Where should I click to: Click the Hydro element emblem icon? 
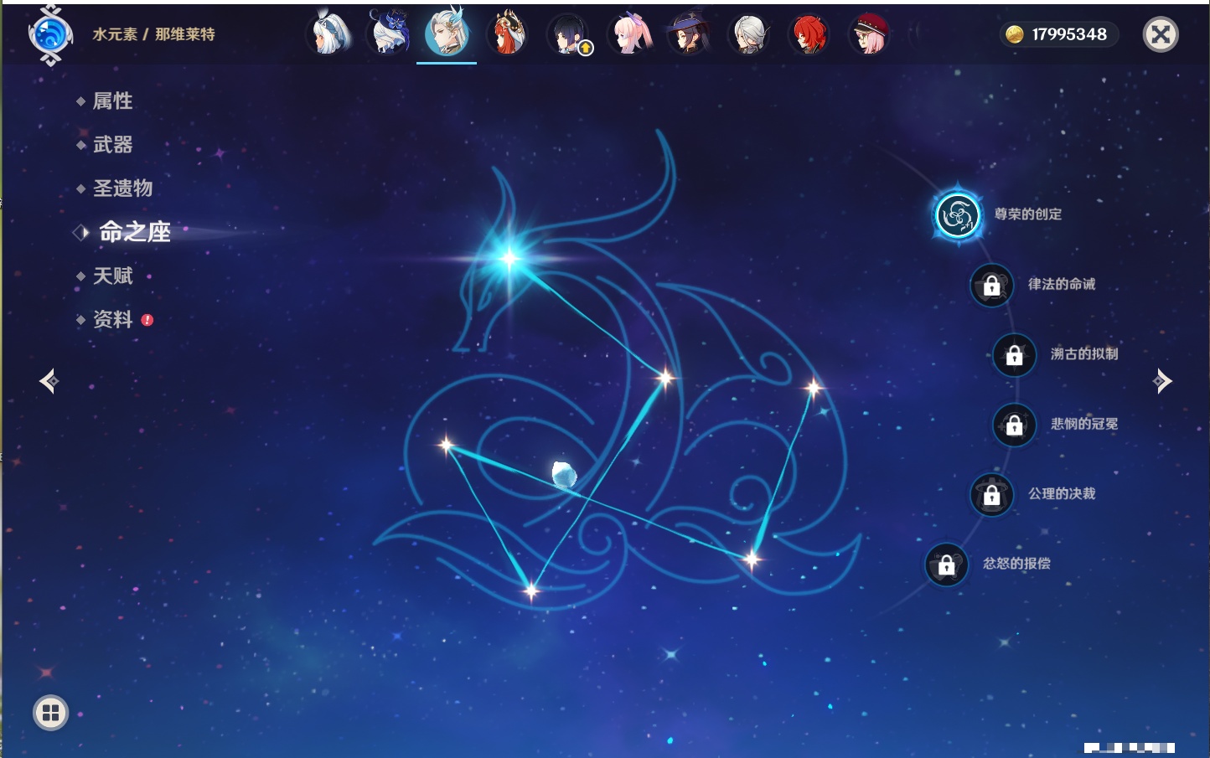(x=50, y=35)
